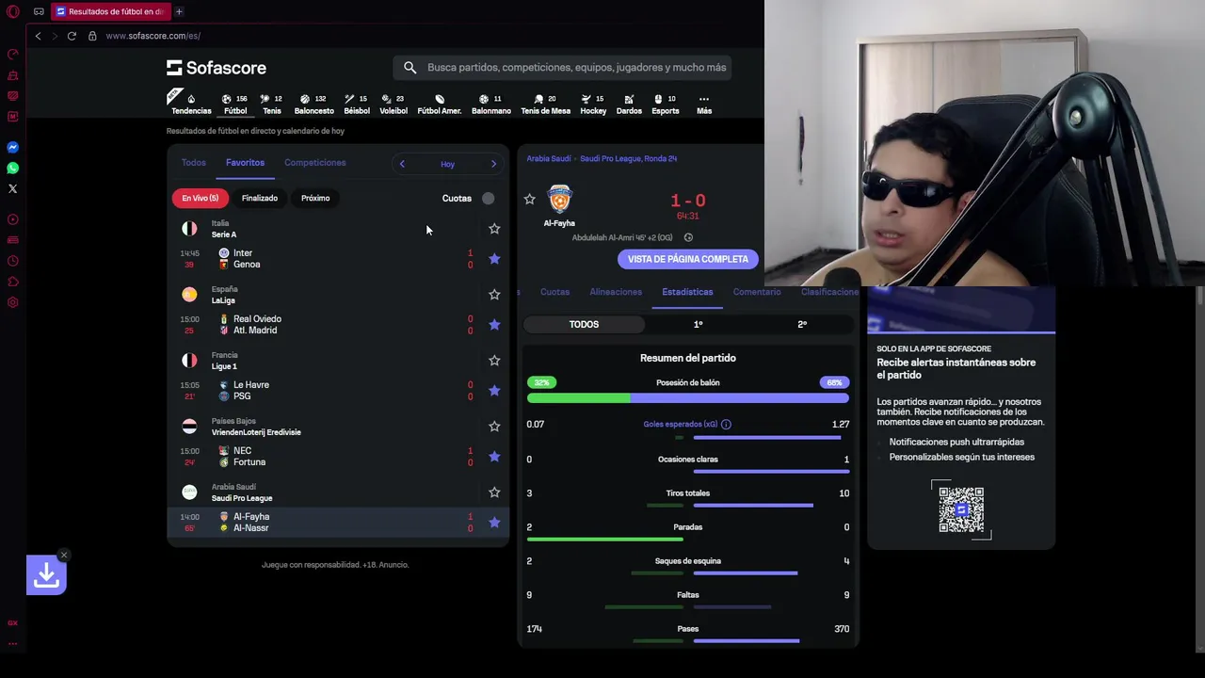
Task: Click VISTA DE PÁGINA COMPLETA button
Action: coord(688,259)
